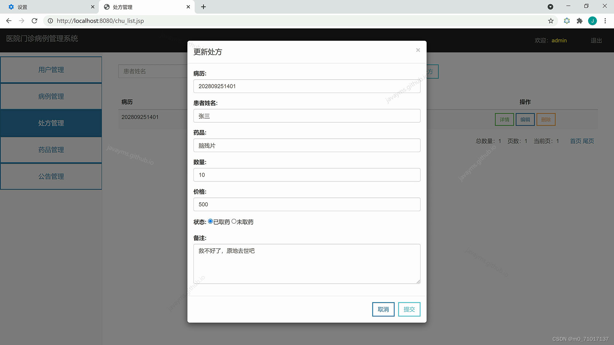Open 公告管理 in the sidebar

coord(51,176)
